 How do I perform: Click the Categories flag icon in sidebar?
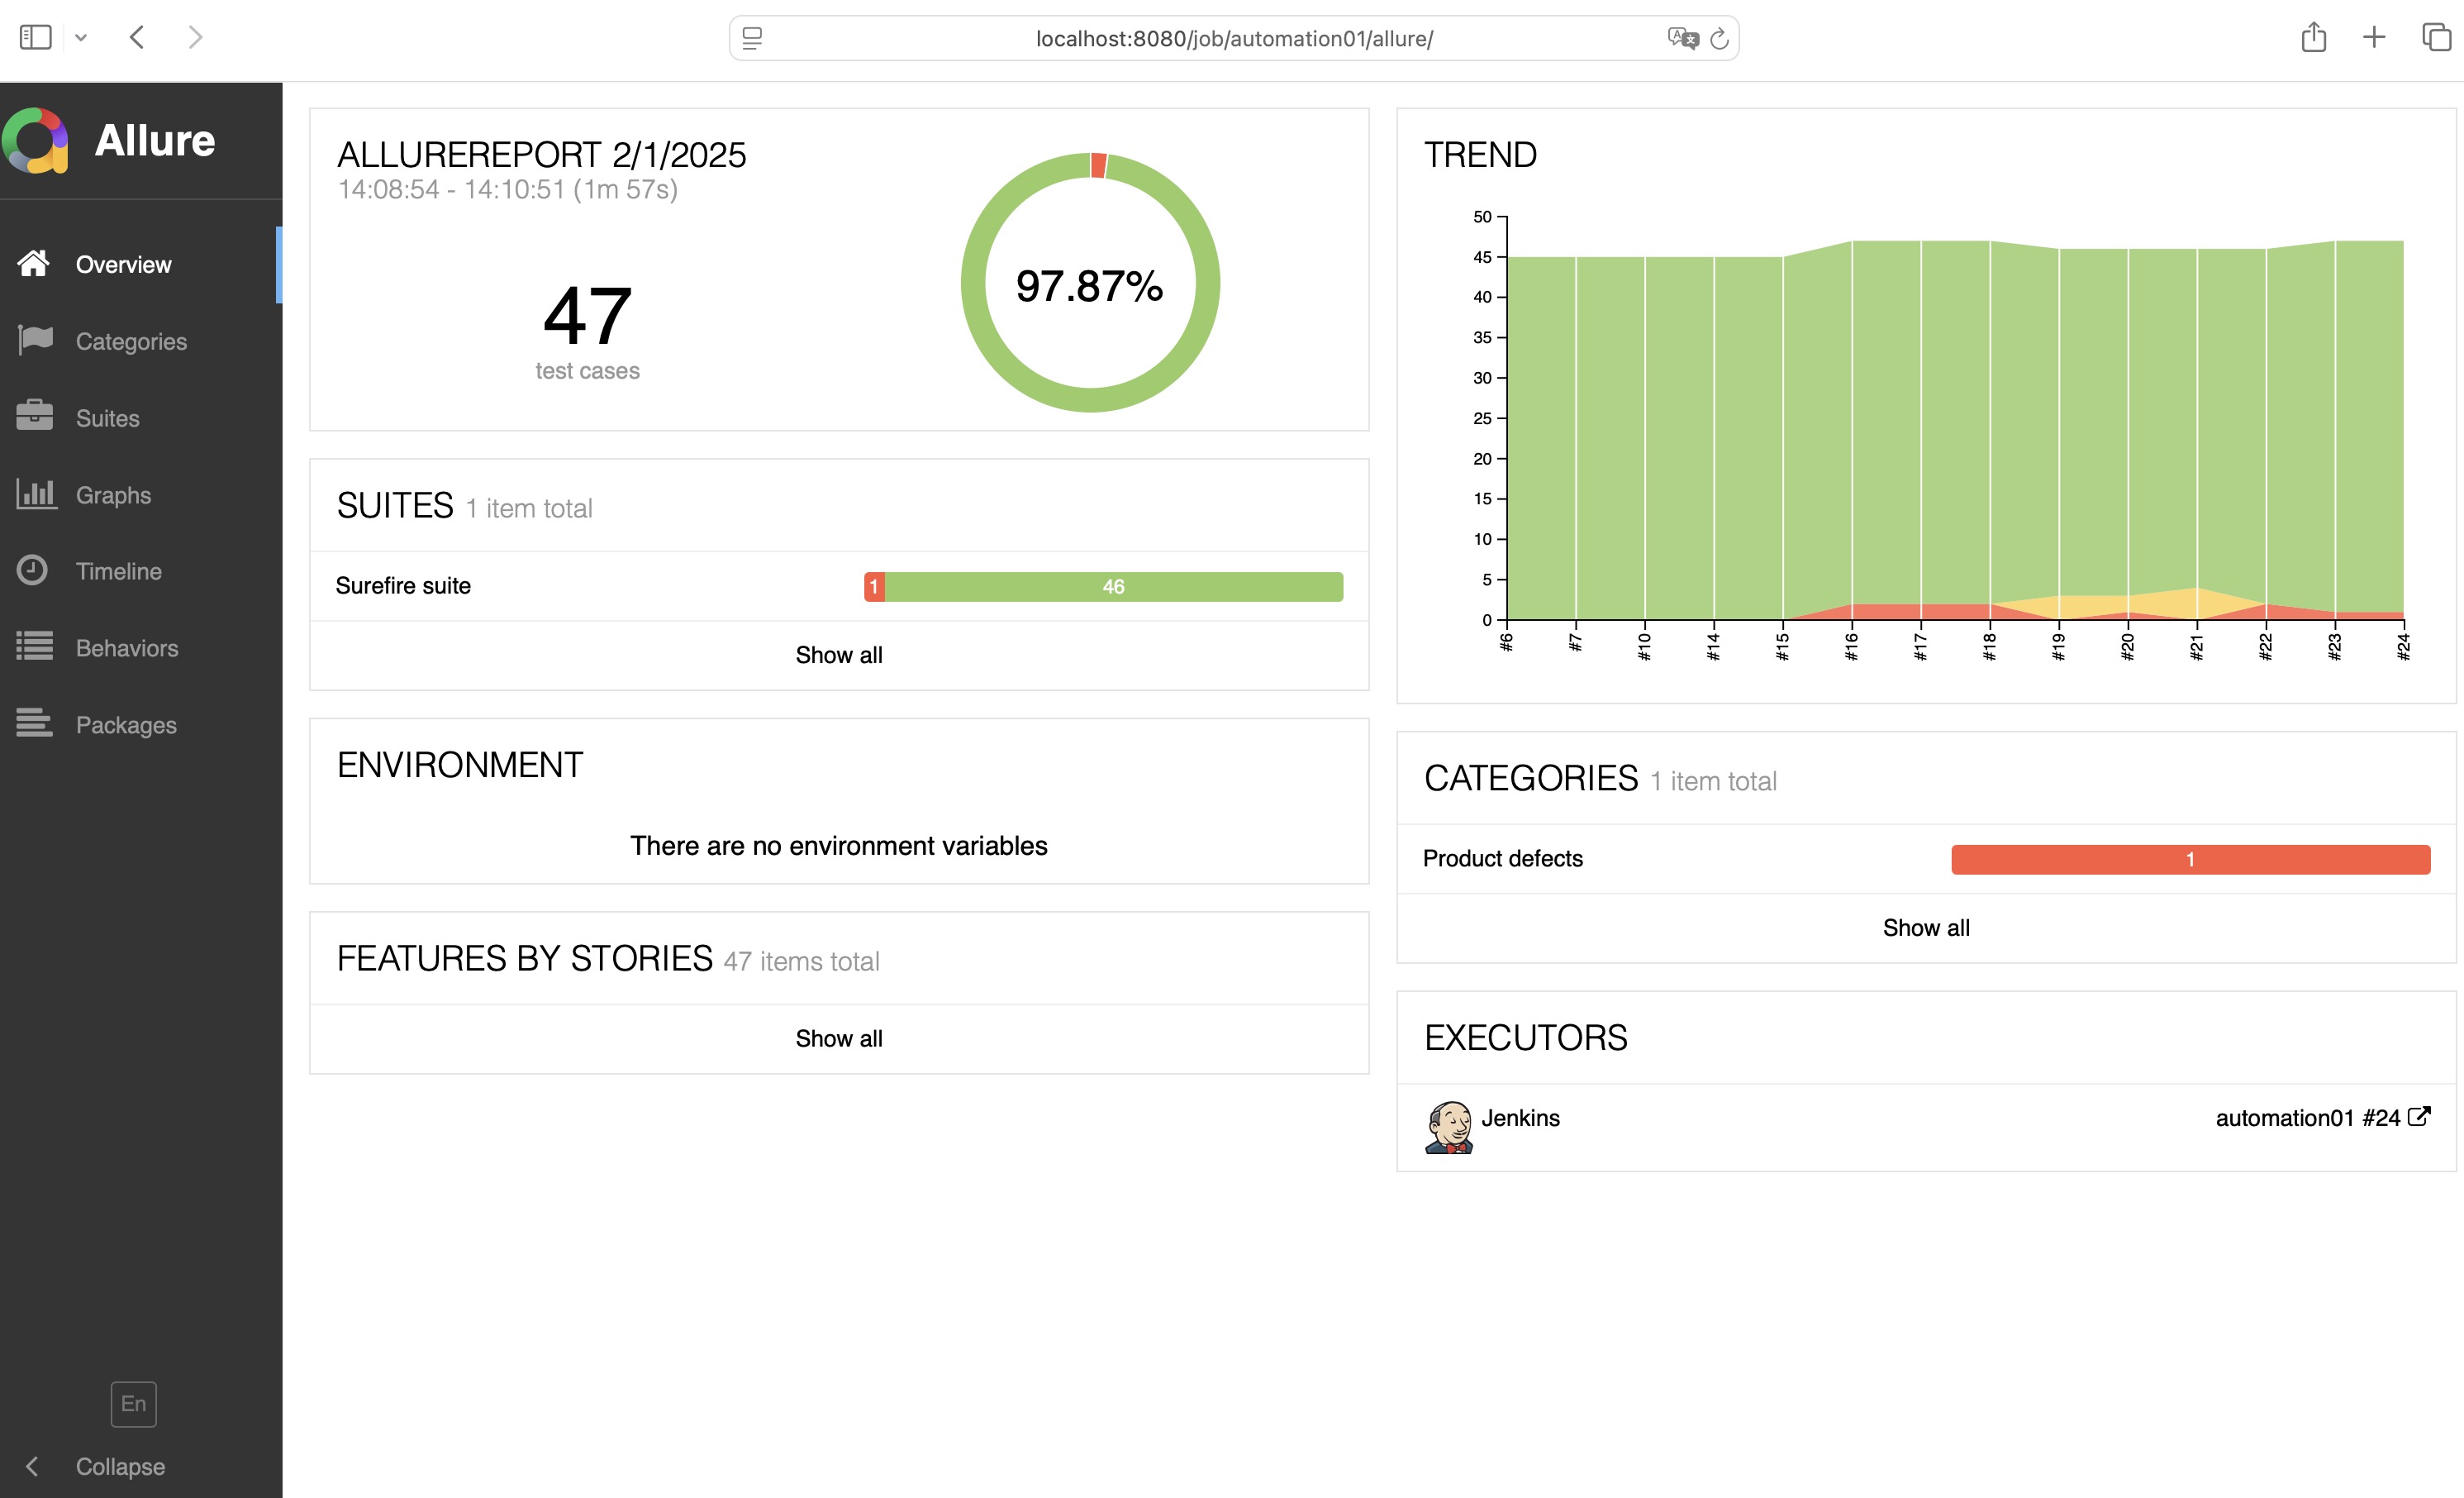point(35,341)
